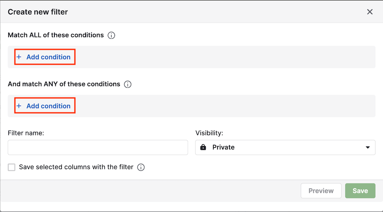
Task: Add condition under match ANY of these conditions
Action: click(x=48, y=106)
